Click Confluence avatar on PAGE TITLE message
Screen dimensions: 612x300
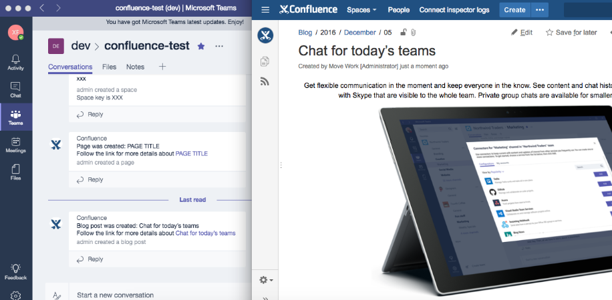click(x=56, y=145)
